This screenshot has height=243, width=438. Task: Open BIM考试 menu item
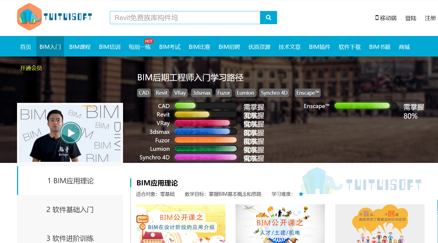[170, 47]
